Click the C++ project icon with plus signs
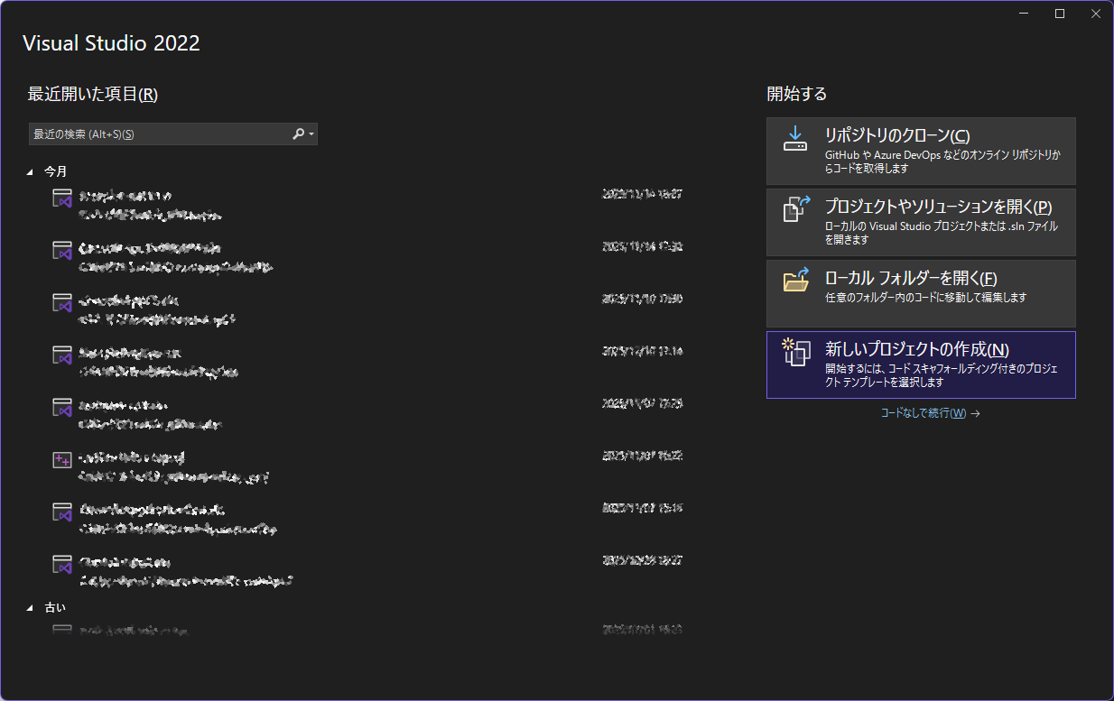Screen dimensions: 1114x701 tap(61, 460)
